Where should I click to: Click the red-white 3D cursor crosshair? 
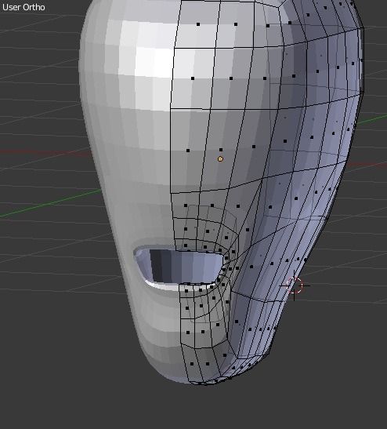(x=295, y=285)
